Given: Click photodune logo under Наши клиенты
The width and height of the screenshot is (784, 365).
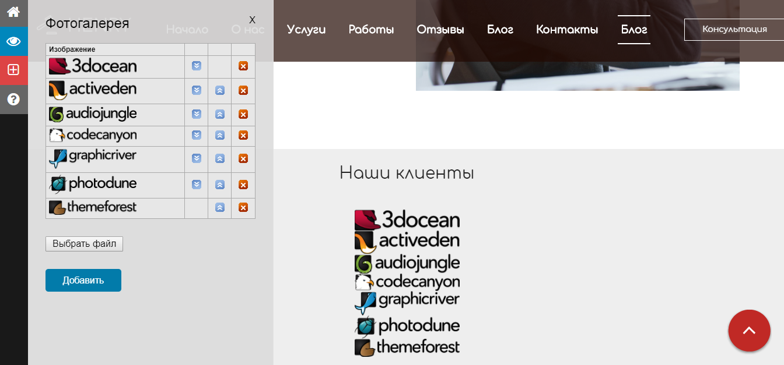Looking at the screenshot, I should click(407, 326).
